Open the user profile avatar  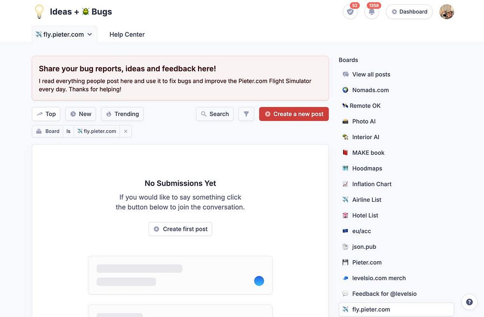point(447,12)
